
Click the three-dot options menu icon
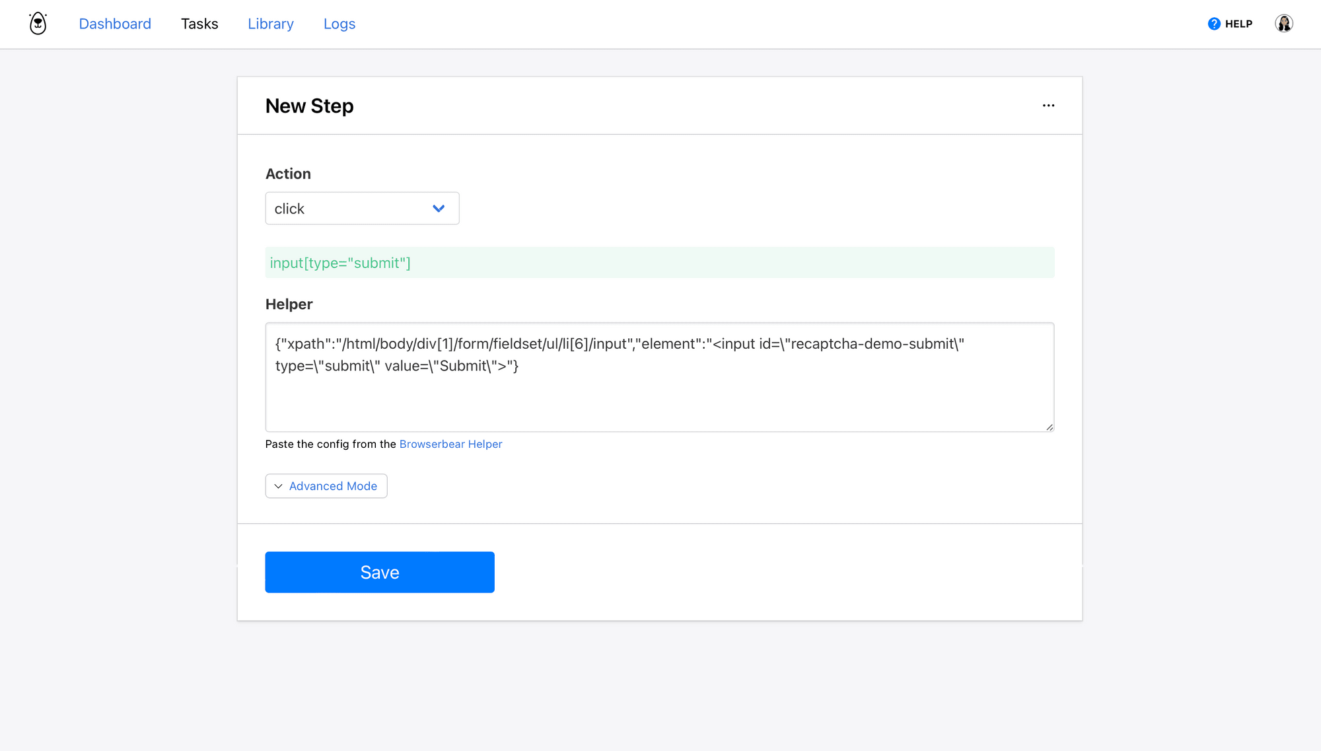[1049, 105]
